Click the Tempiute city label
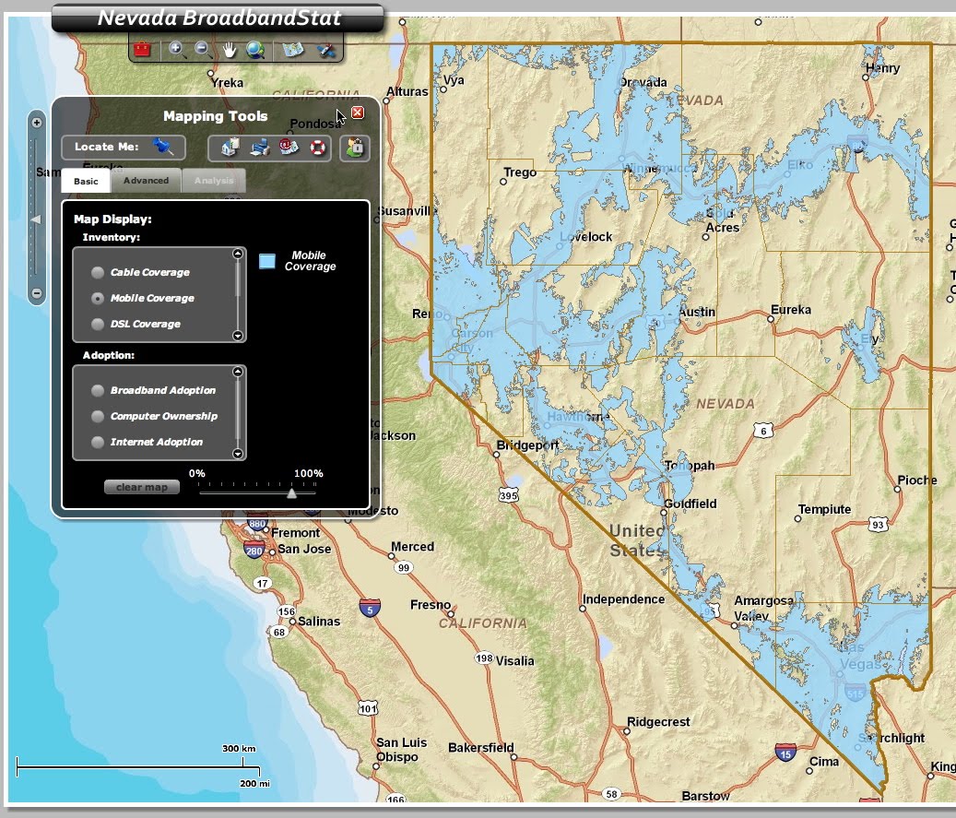This screenshot has width=956, height=818. click(824, 509)
